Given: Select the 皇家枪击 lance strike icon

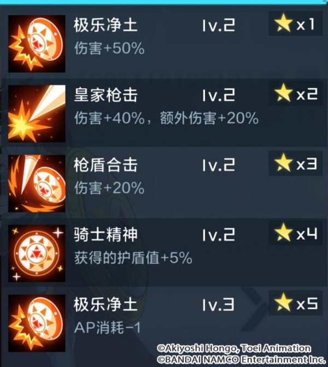Looking at the screenshot, I should click(37, 113).
